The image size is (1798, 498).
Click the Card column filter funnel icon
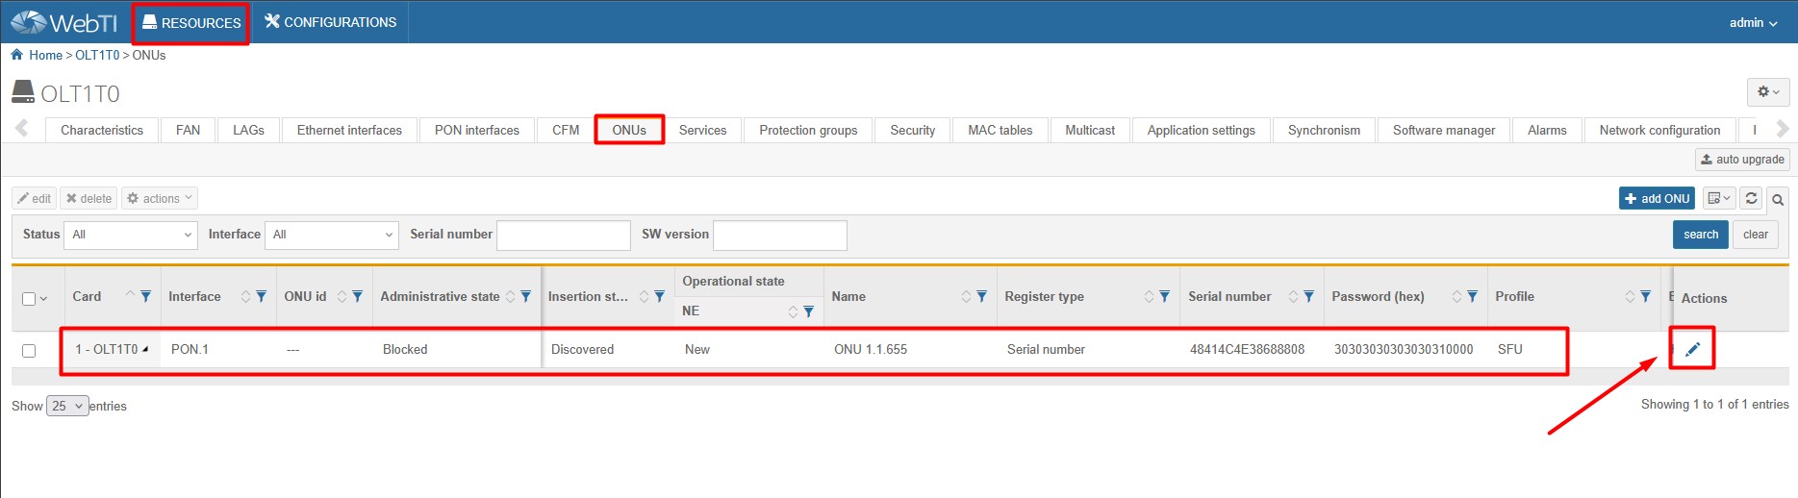(145, 296)
